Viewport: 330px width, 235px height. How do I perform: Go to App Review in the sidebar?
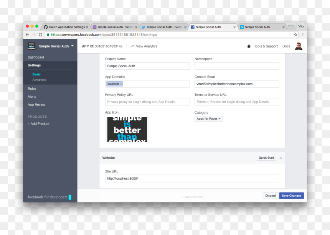pyautogui.click(x=36, y=105)
